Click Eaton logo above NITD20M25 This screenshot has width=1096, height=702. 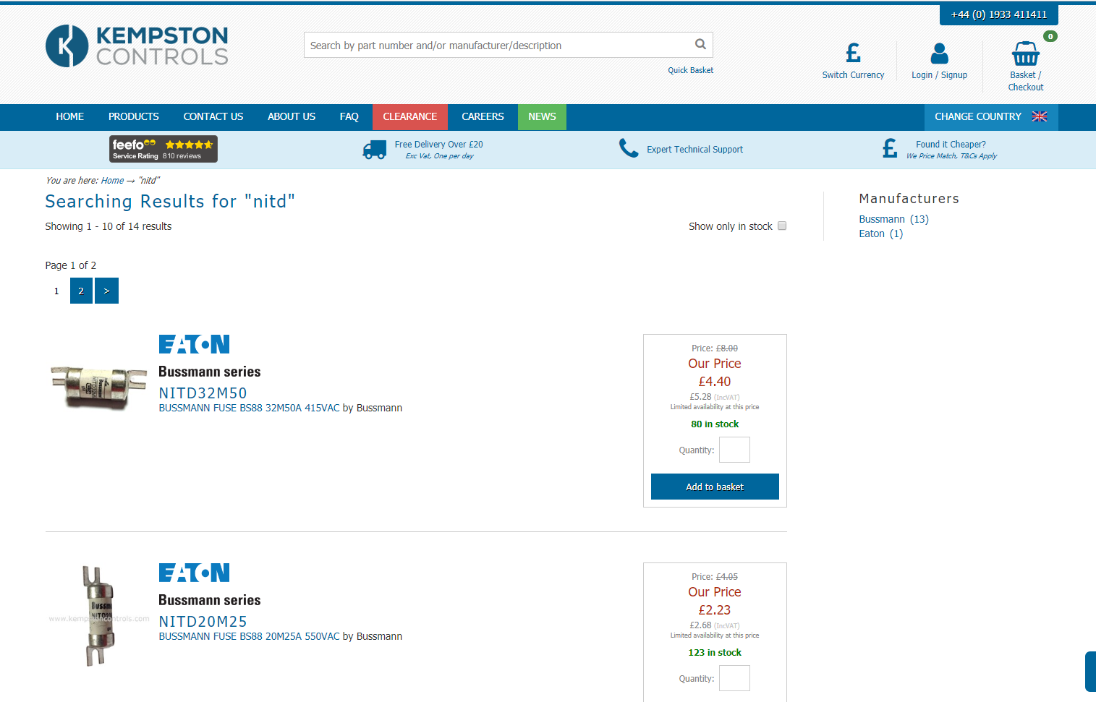tap(194, 573)
